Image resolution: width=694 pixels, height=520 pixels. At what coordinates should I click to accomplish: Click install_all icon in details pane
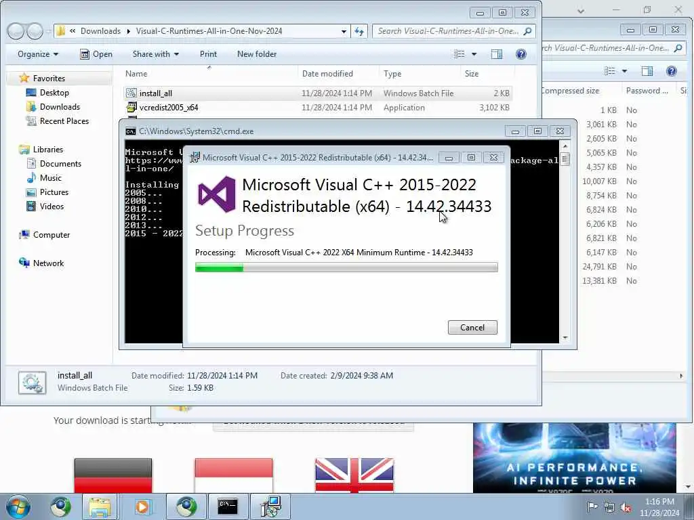point(32,383)
